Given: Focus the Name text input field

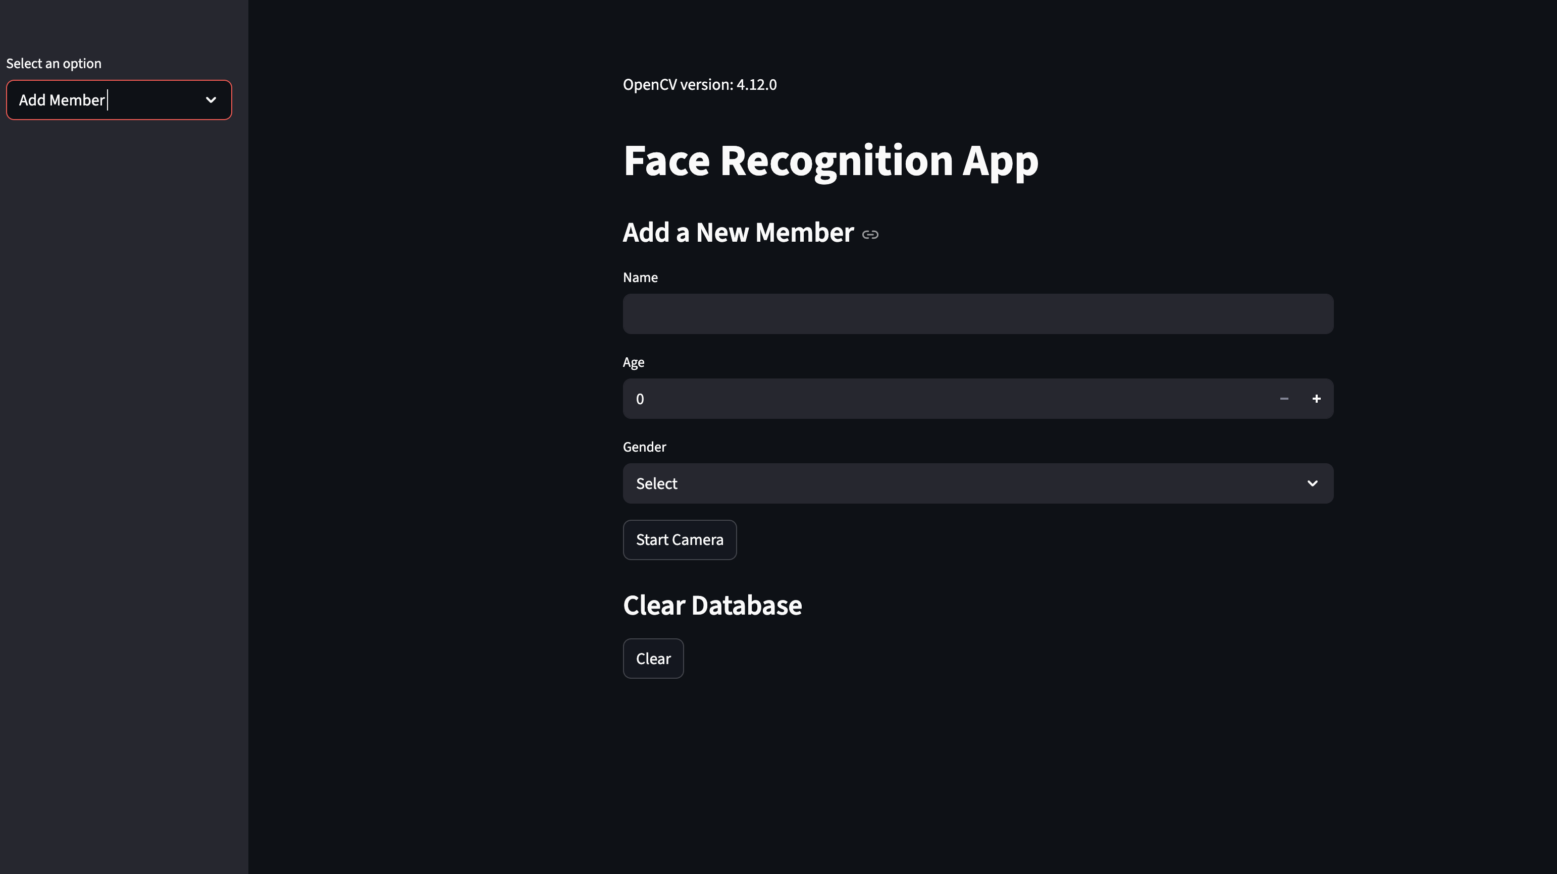Looking at the screenshot, I should click(977, 313).
